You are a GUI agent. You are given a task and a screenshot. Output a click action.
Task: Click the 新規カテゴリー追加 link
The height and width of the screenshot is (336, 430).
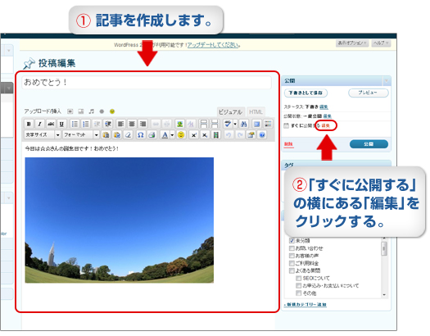[306, 305]
